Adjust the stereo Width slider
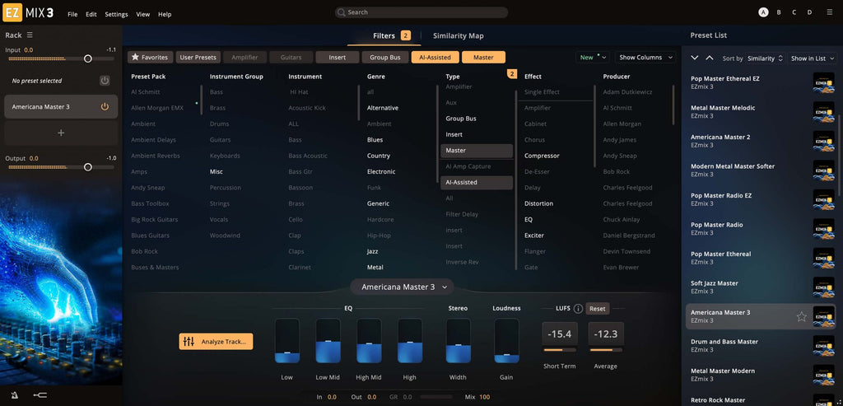 click(x=458, y=341)
